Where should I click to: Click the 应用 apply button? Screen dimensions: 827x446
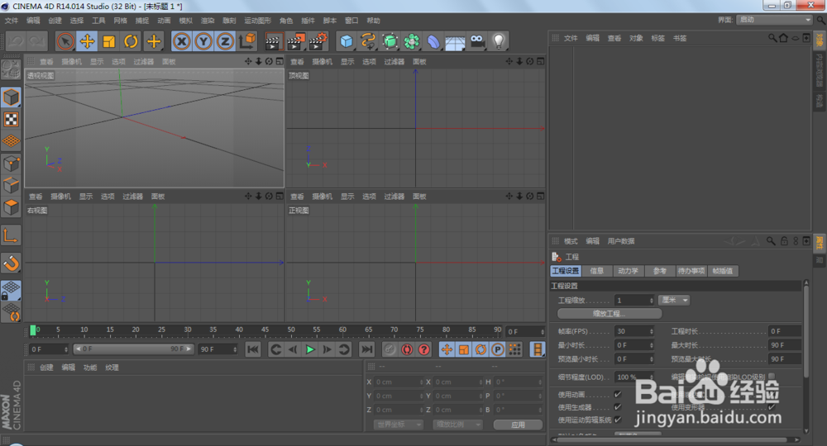(518, 425)
